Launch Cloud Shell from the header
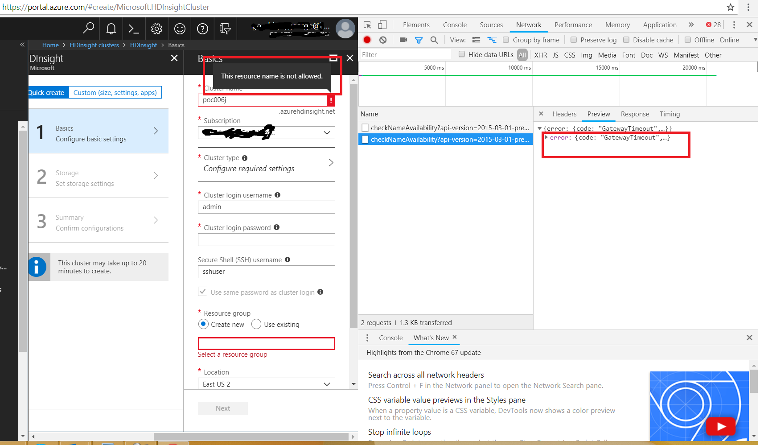This screenshot has height=445, width=760. click(134, 29)
